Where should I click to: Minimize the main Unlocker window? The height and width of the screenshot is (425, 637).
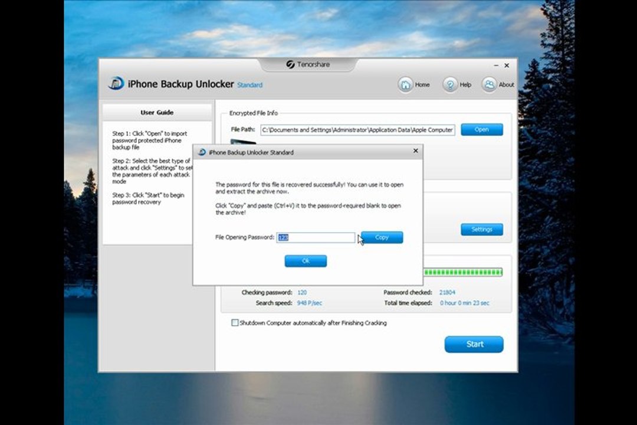[x=496, y=65]
